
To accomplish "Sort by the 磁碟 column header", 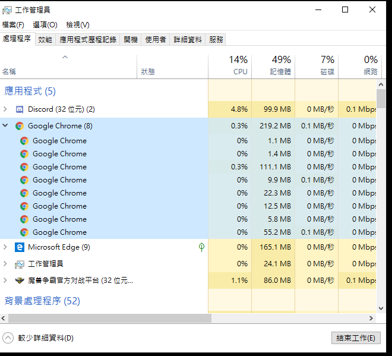I will coord(317,67).
